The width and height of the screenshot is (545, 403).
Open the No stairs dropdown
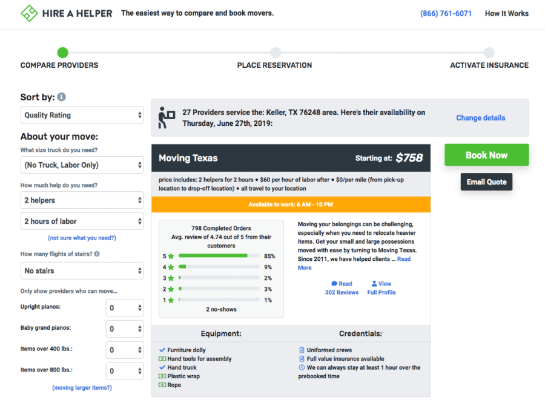click(x=82, y=270)
